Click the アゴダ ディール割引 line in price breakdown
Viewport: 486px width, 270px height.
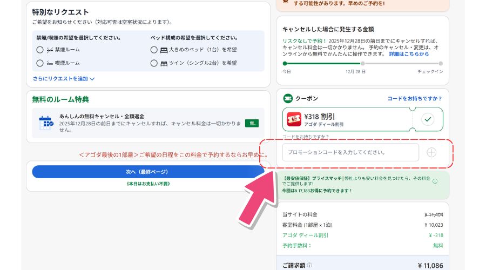point(363,235)
